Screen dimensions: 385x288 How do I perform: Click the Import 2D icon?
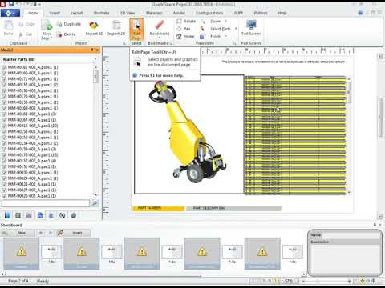(116, 26)
